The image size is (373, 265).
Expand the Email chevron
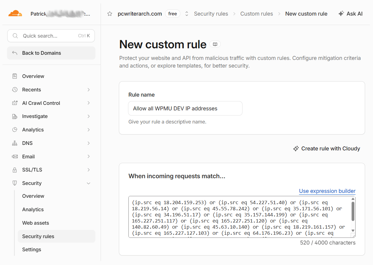89,156
